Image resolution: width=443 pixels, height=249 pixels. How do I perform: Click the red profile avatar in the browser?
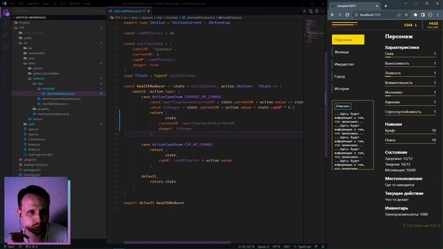[431, 15]
